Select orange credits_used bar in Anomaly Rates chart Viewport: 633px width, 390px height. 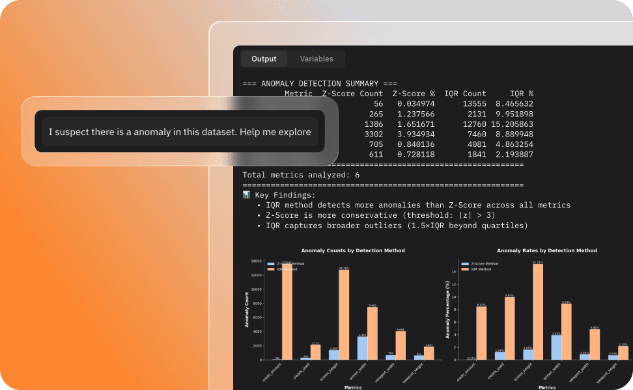tap(510, 328)
